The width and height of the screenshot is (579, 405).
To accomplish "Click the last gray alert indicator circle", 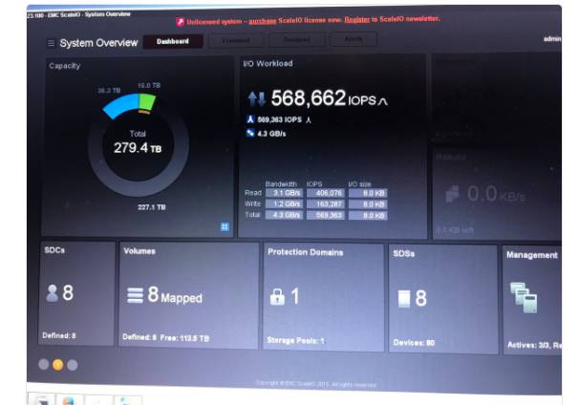I will 73,365.
